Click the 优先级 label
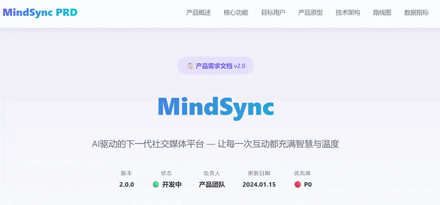Image resolution: width=440 pixels, height=205 pixels. coord(302,173)
